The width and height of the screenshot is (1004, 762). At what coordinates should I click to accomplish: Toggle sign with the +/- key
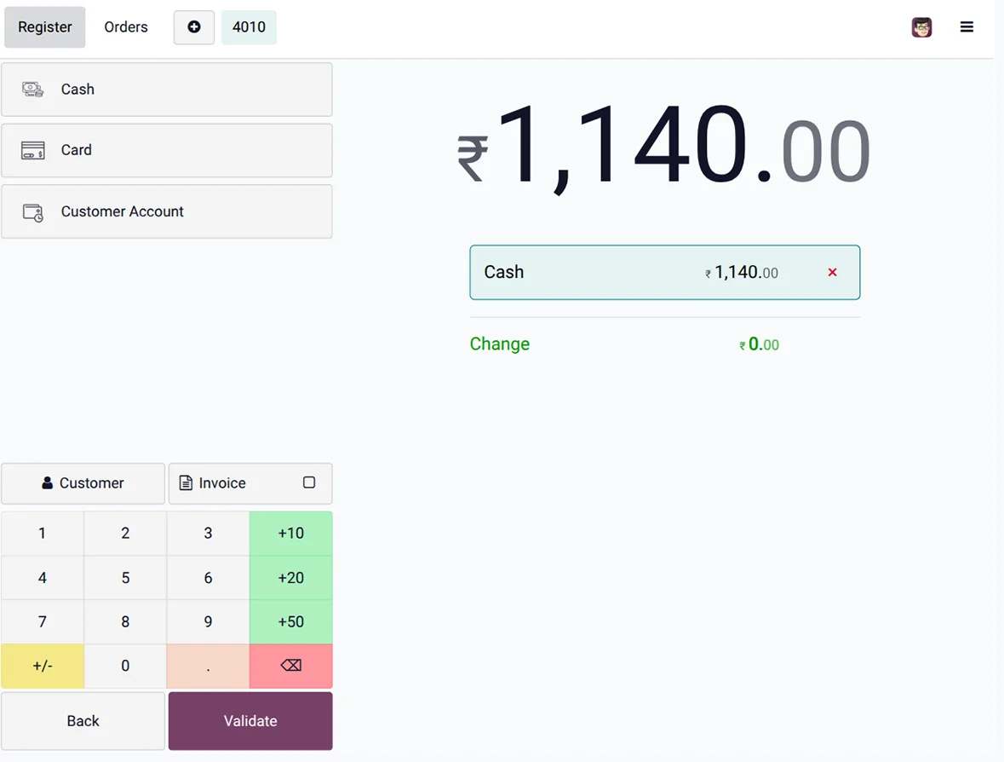43,666
